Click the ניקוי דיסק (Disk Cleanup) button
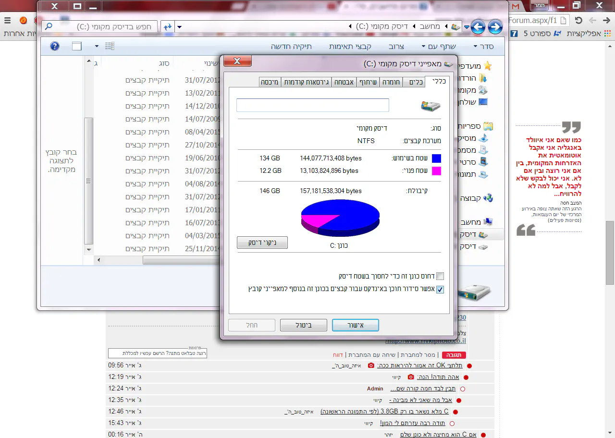 [x=262, y=243]
